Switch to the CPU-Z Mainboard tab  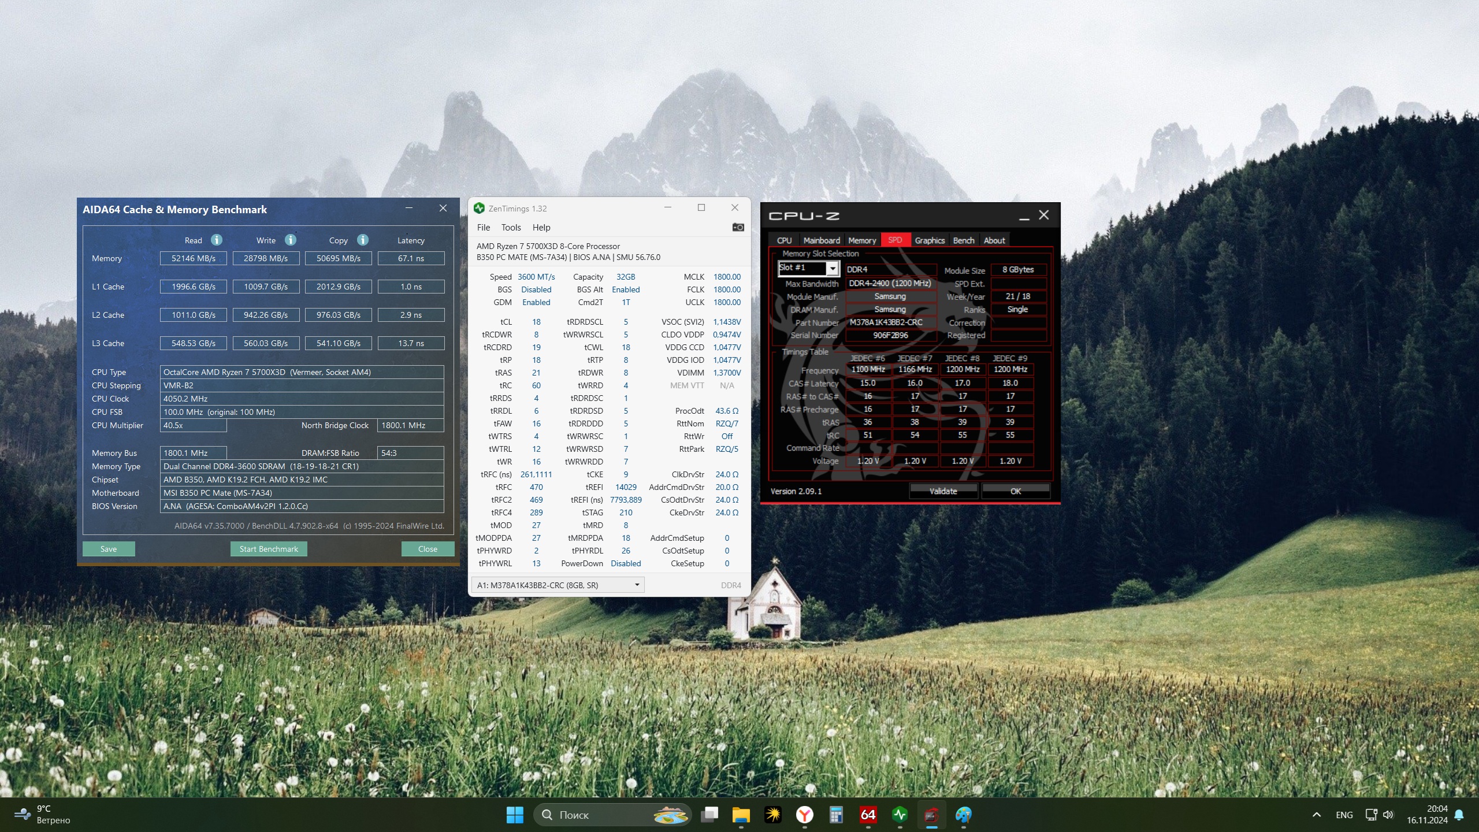pos(821,240)
